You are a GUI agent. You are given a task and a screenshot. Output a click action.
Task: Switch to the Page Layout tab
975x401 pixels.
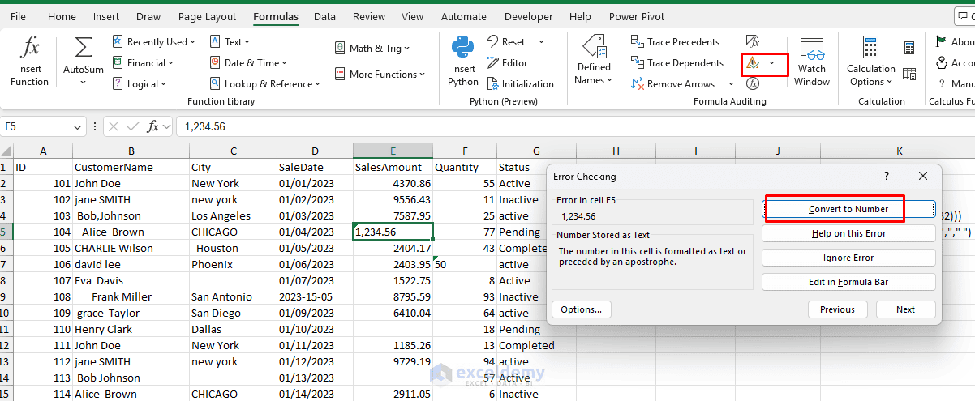[207, 16]
